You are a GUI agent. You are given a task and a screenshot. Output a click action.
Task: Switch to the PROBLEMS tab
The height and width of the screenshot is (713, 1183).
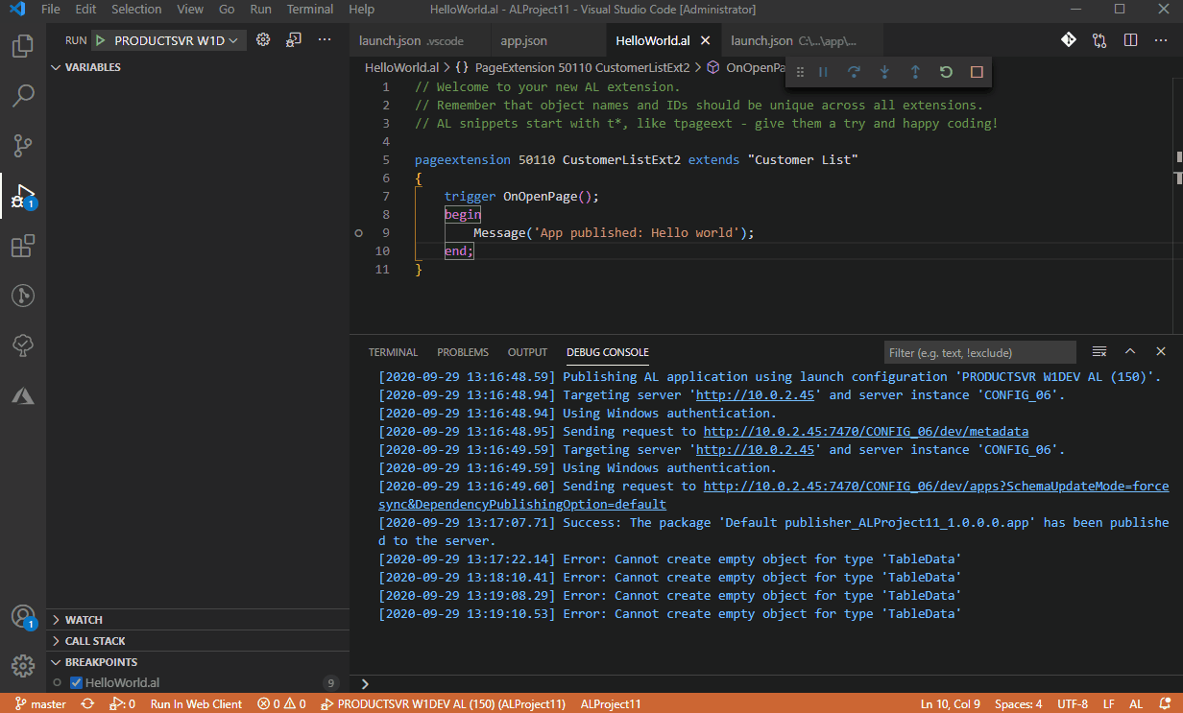pyautogui.click(x=462, y=351)
